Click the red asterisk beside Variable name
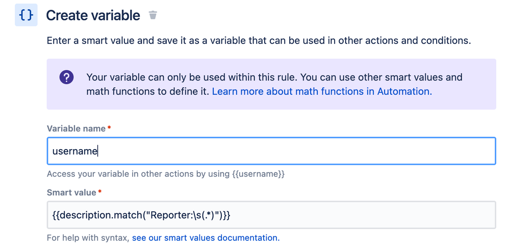Viewport: 509px width, 251px height. pyautogui.click(x=109, y=129)
